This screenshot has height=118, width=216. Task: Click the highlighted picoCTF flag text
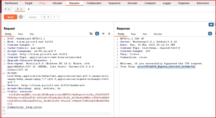pyautogui.click(x=167, y=67)
